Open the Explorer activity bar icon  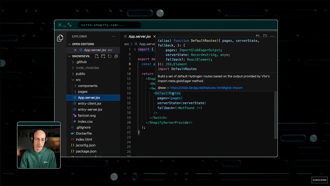point(60,38)
